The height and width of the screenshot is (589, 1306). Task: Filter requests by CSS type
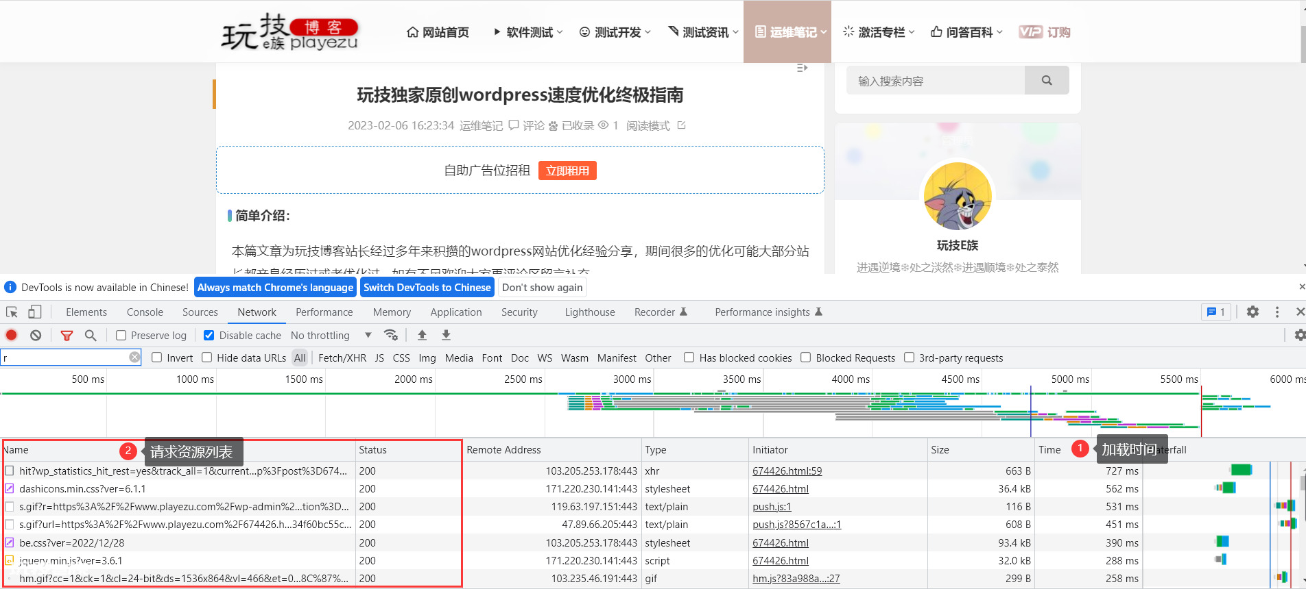tap(401, 358)
